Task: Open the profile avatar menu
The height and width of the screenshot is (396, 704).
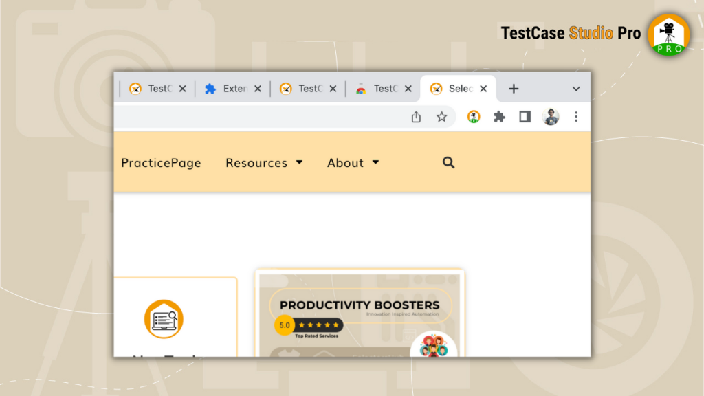Action: point(551,117)
